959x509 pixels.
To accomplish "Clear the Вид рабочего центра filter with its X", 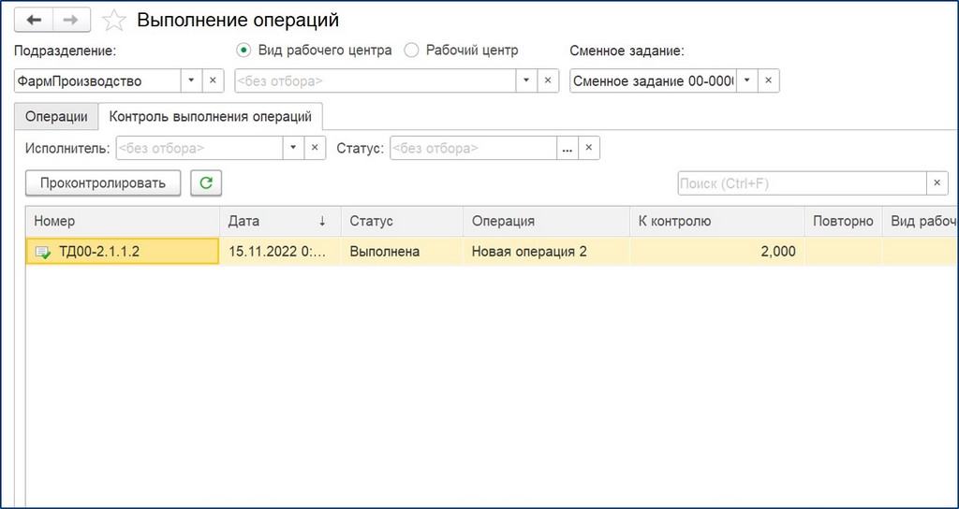I will pyautogui.click(x=547, y=80).
